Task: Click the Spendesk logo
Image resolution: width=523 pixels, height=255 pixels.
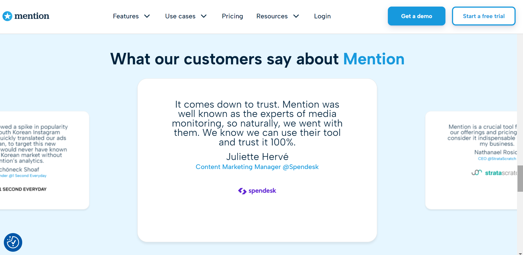Action: click(257, 191)
